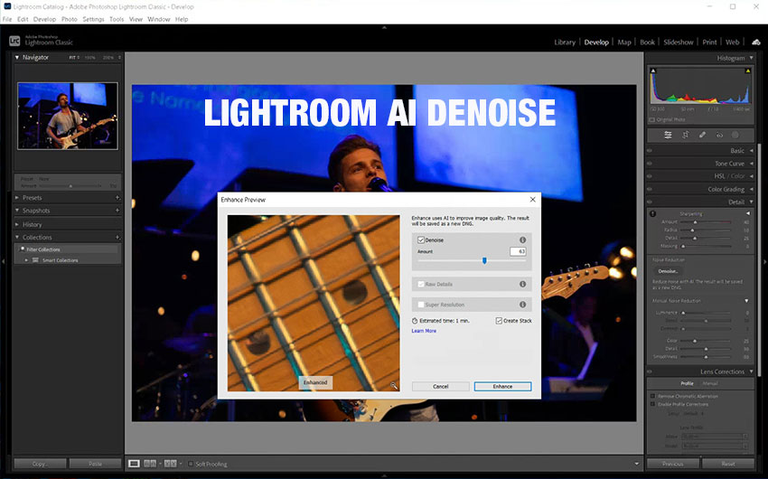Expand the Manual Noise Reduction section

tap(746, 301)
